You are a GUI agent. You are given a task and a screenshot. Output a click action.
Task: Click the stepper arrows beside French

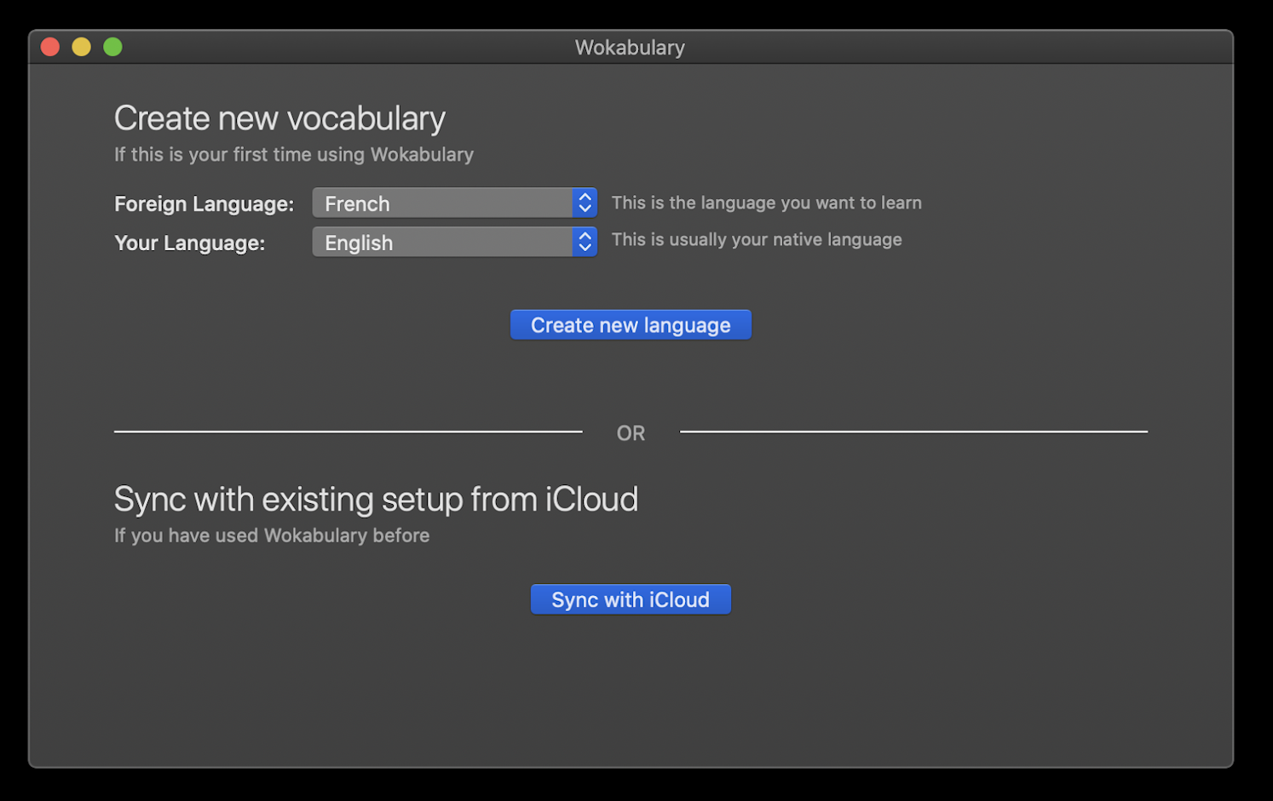[584, 203]
